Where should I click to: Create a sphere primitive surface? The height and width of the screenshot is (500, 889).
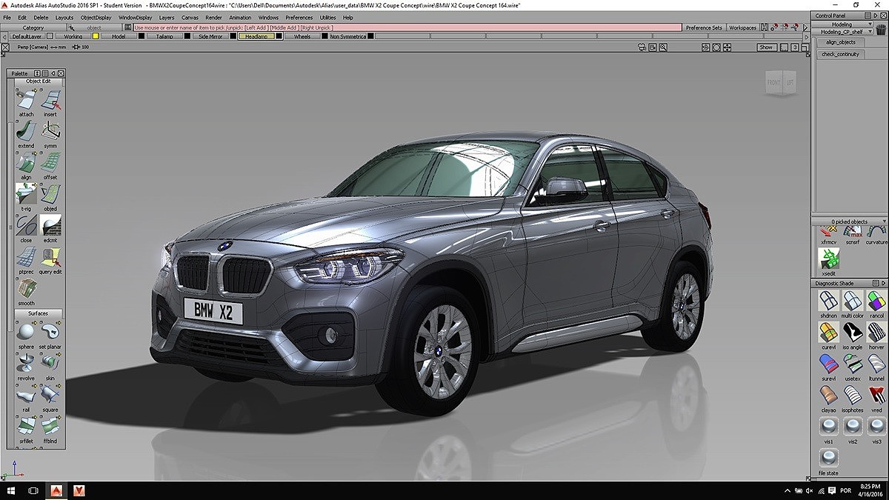27,330
